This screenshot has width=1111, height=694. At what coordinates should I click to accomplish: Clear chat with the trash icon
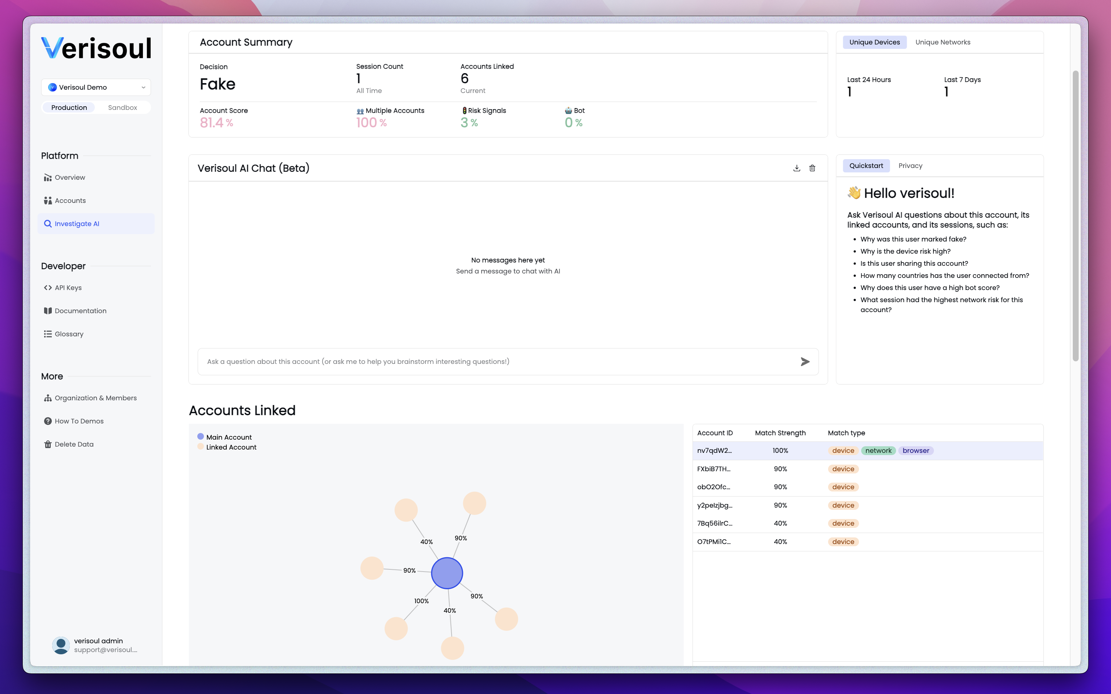click(x=812, y=168)
